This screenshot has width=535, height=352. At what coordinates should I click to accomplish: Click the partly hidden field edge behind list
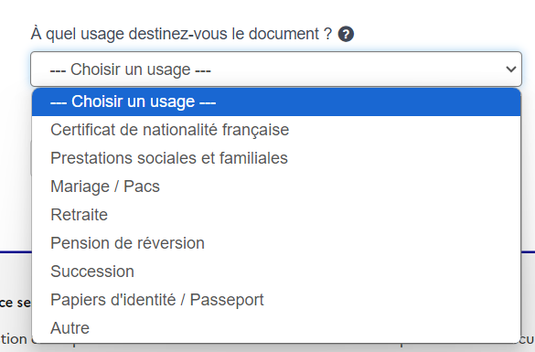coord(31,158)
